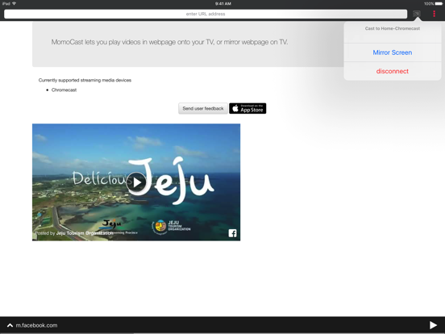
Task: Click Facebook logo on video thumbnail
Action: (x=232, y=233)
